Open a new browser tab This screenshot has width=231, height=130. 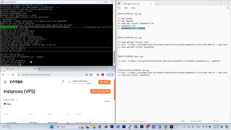[40, 69]
